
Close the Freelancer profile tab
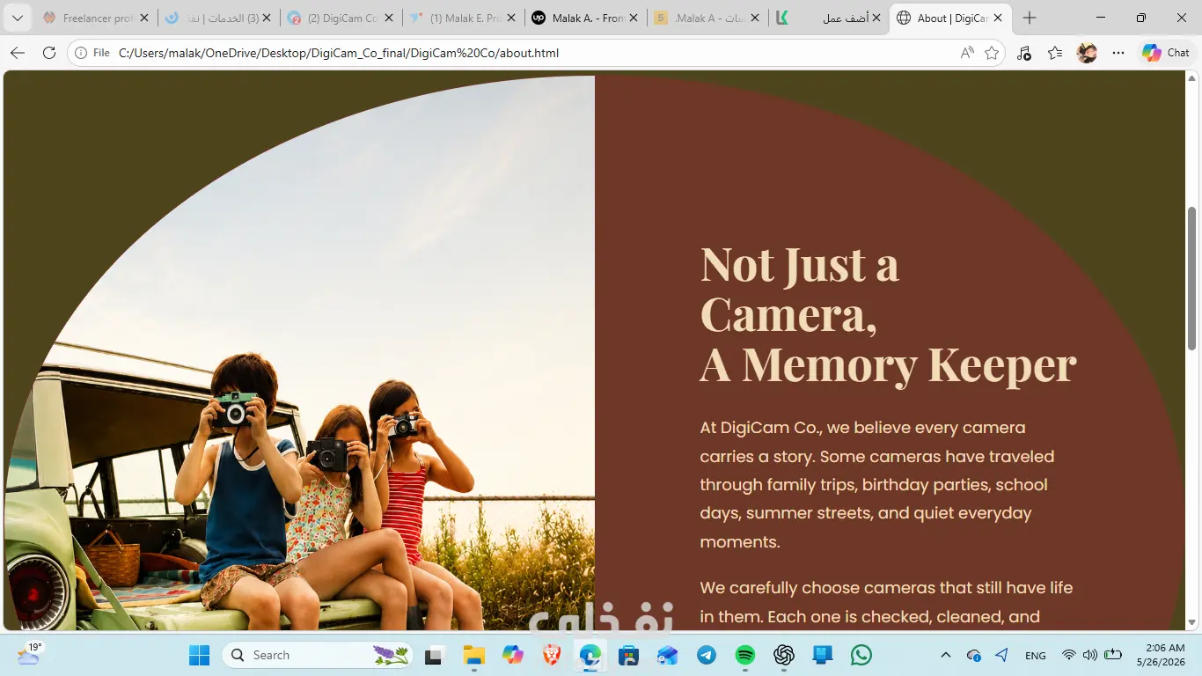point(144,18)
